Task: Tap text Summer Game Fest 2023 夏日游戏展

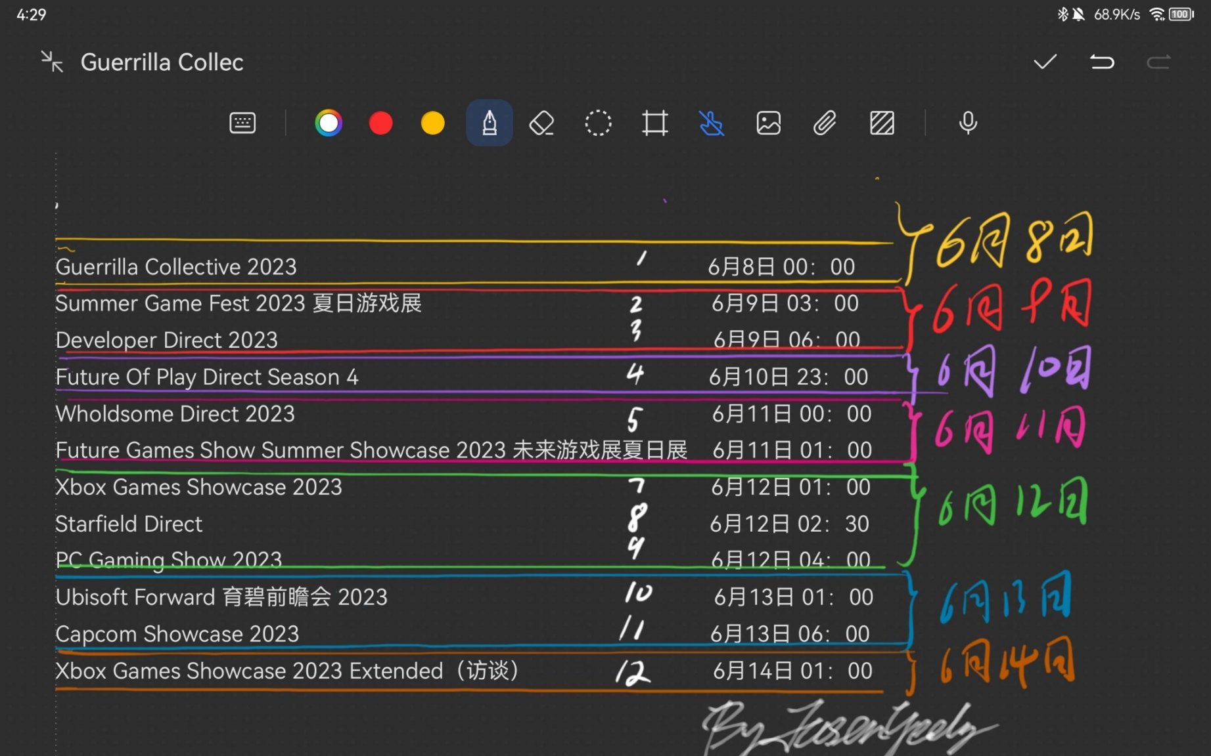Action: click(x=238, y=303)
